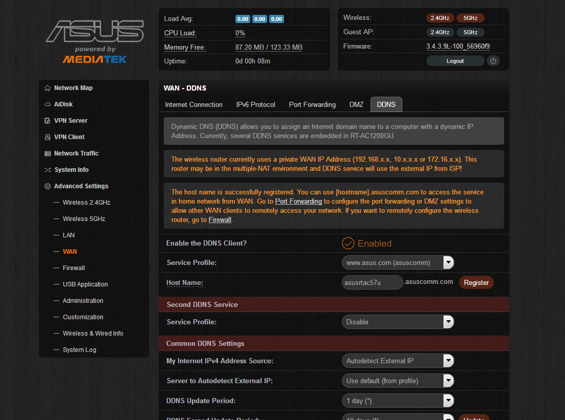565x420 pixels.
Task: Select the DDNS tab
Action: tap(386, 104)
